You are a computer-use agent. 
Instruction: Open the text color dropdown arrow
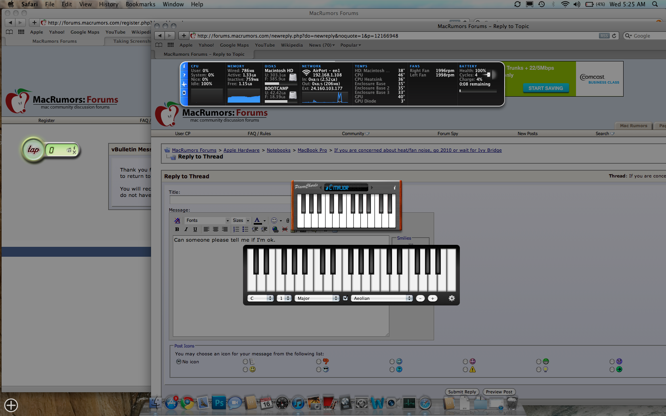pyautogui.click(x=264, y=221)
